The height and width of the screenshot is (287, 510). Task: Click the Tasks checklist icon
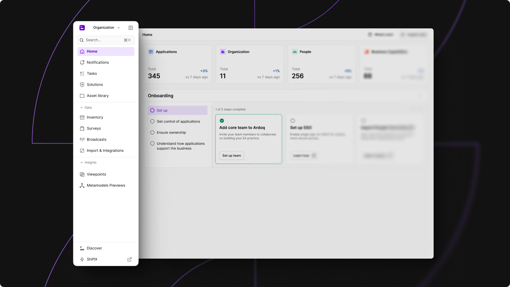82,74
